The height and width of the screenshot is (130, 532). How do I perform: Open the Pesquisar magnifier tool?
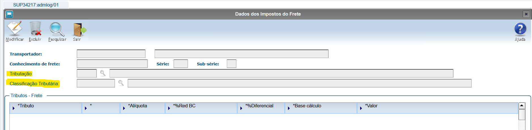pyautogui.click(x=57, y=29)
